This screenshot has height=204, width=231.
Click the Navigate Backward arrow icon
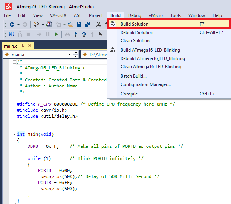[x=12, y=25]
